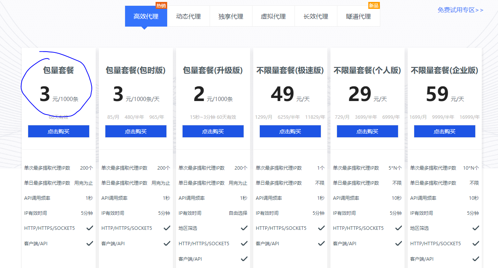Click the 地区筛选 checkmark in 企业版

[476, 228]
